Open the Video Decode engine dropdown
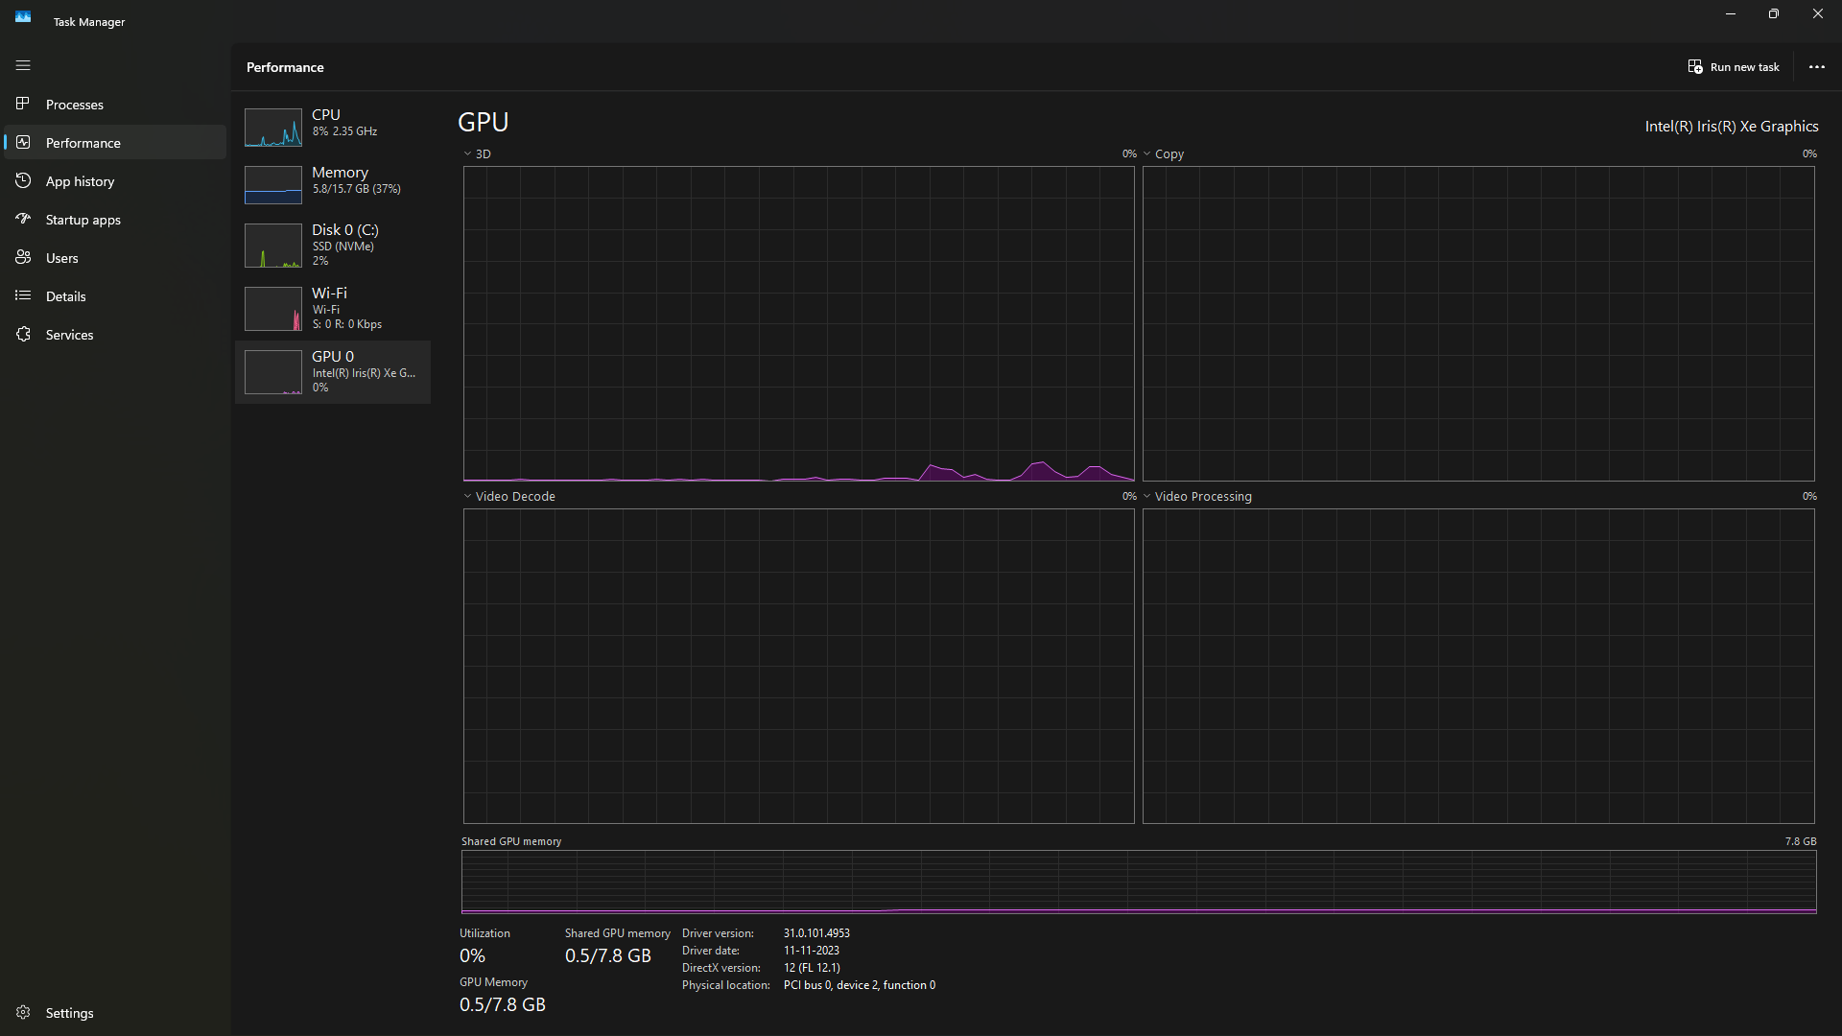Screen dimensions: 1842x1036 467,496
